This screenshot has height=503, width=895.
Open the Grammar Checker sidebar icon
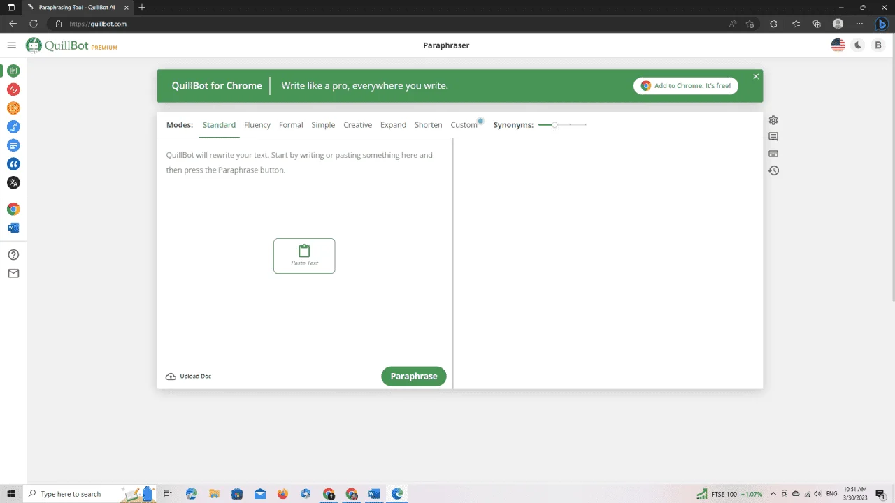(13, 89)
